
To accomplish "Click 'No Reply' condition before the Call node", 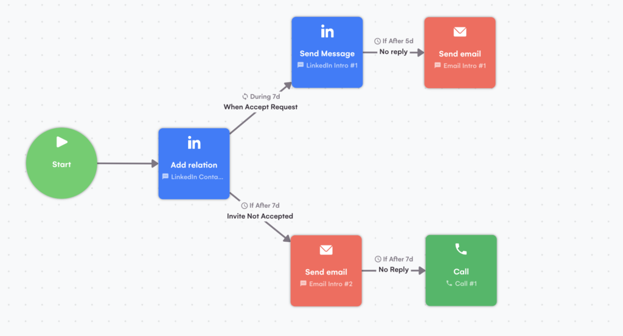I will [x=394, y=270].
